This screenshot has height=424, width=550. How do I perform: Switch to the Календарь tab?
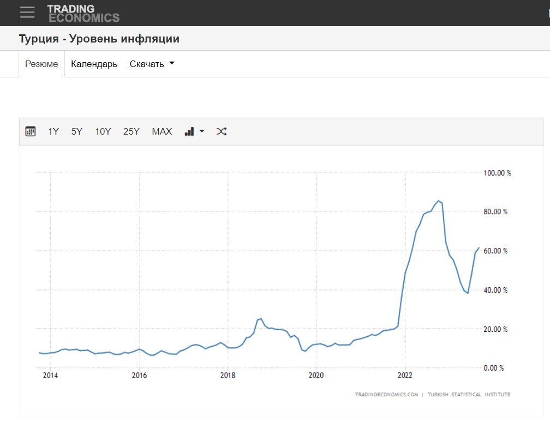click(93, 64)
